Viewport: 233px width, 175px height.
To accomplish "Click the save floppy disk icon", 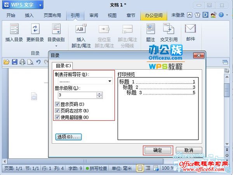I will tap(15, 62).
